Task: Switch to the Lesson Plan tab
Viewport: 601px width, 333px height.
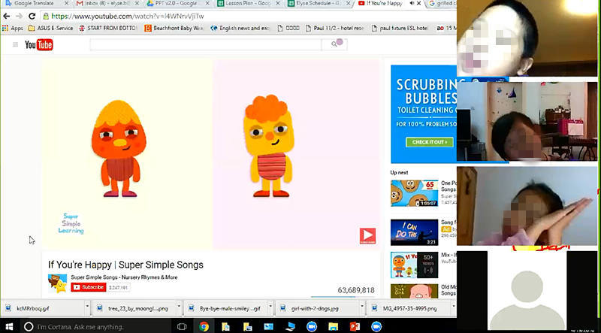Action: (247, 4)
